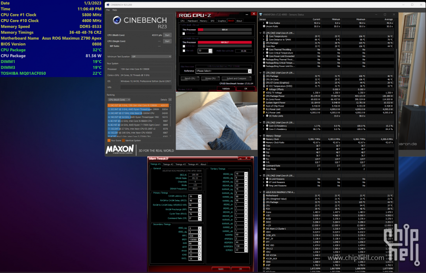426x273 pixels.
Task: Click the Memory Clock sensor icon
Action: (264, 139)
